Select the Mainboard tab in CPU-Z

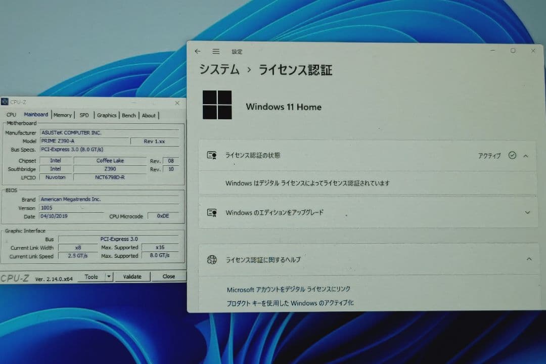[36, 114]
